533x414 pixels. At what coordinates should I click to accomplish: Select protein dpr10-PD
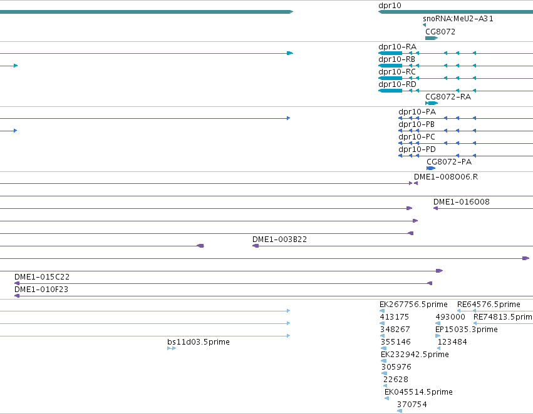tap(465, 156)
